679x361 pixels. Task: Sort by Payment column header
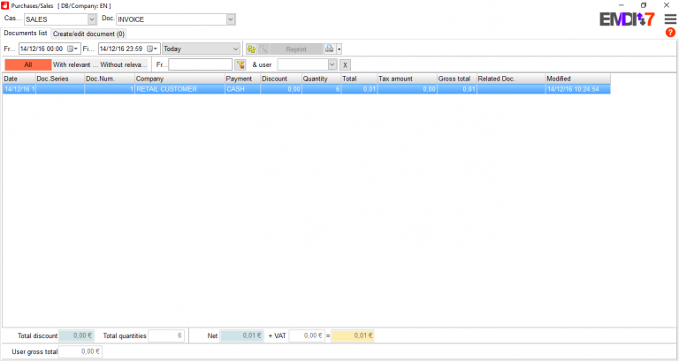tap(242, 79)
